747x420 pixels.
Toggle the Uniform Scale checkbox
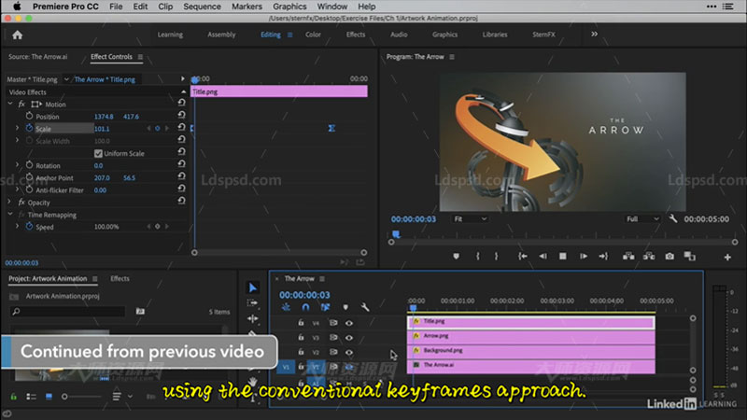(x=98, y=153)
